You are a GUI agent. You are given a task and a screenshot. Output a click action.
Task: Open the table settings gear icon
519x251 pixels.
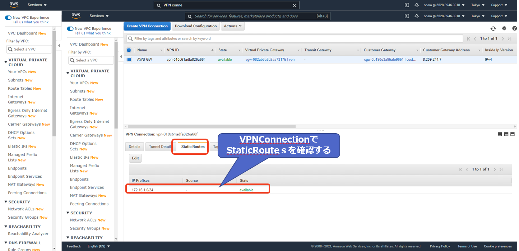(x=504, y=28)
